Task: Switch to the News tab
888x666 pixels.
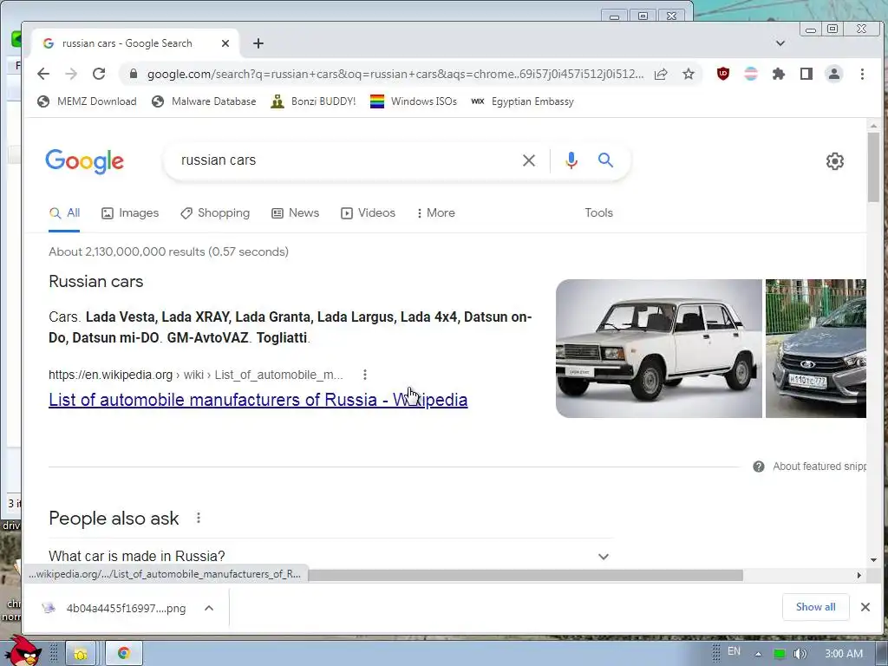Action: [x=295, y=213]
